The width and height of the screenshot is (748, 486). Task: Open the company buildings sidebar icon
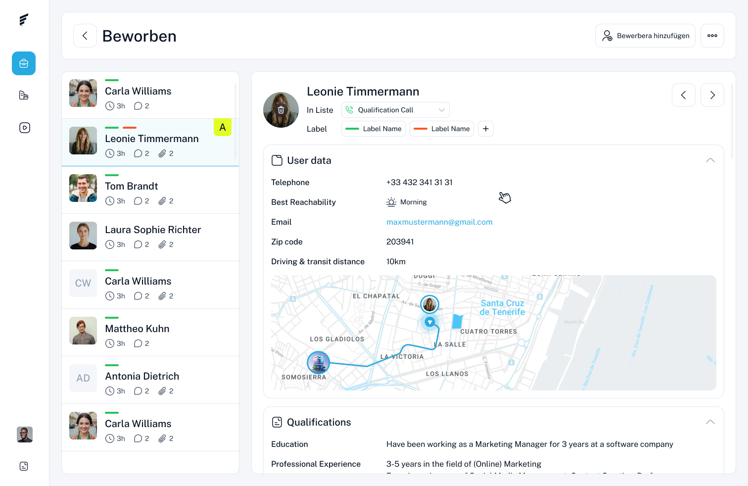pos(24,95)
